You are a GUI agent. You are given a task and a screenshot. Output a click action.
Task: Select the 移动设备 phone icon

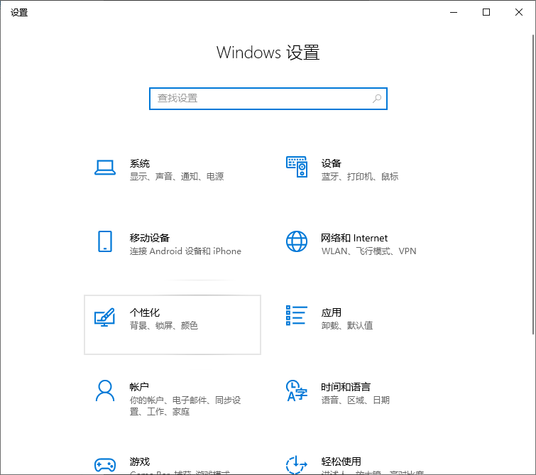pyautogui.click(x=105, y=241)
